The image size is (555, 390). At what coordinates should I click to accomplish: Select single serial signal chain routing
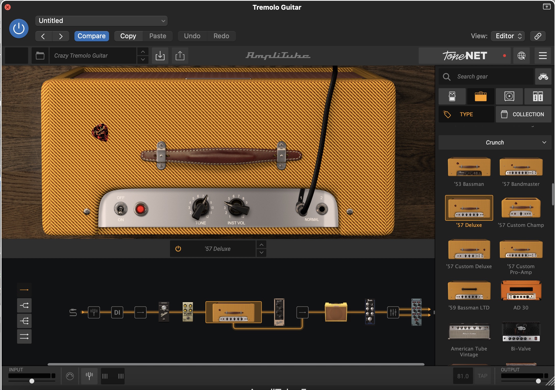tap(24, 290)
